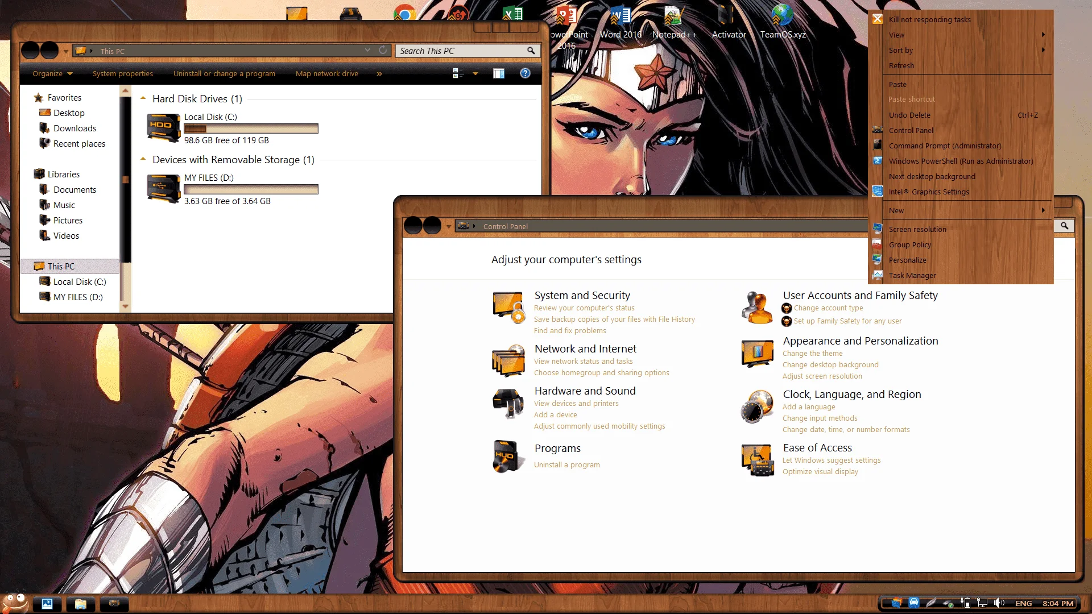
Task: Click the Uninstall a program link
Action: point(566,465)
